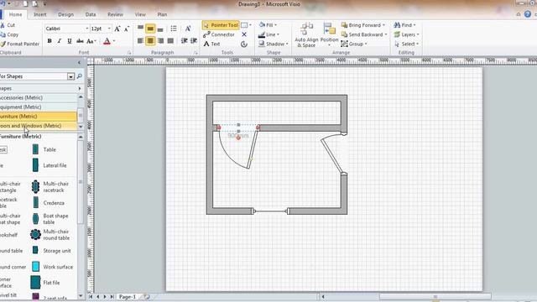Open the Position menu
Viewport: 537px width, 302px height.
pos(330,35)
